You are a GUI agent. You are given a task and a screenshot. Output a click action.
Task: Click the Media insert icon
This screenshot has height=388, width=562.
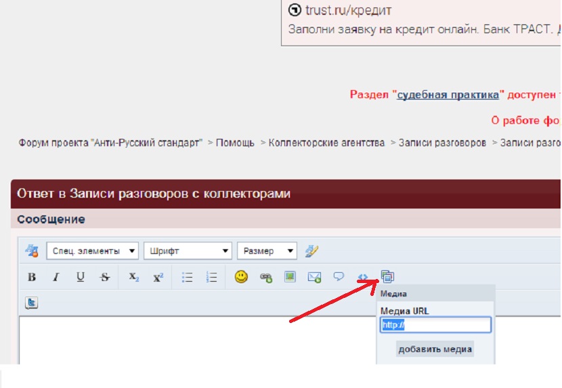pos(387,276)
